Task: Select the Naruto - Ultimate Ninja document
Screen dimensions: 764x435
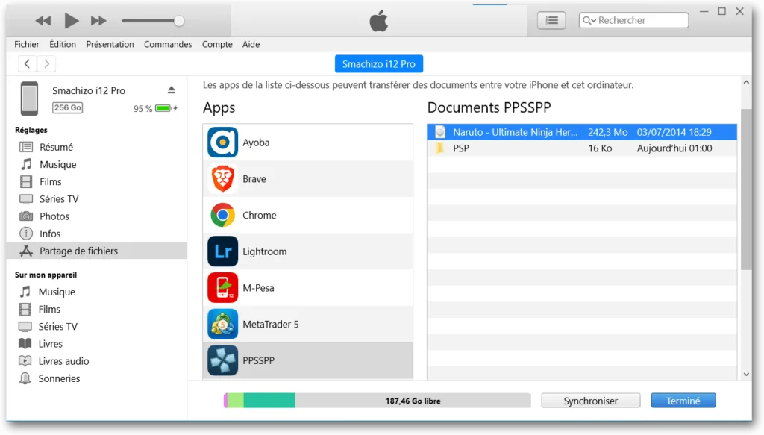Action: coord(582,132)
